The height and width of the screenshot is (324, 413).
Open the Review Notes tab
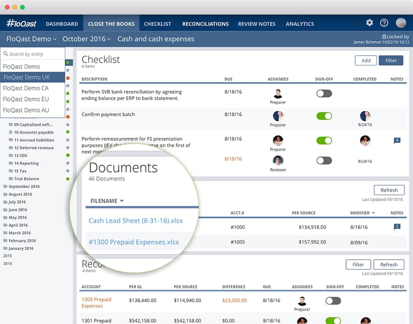coord(257,24)
